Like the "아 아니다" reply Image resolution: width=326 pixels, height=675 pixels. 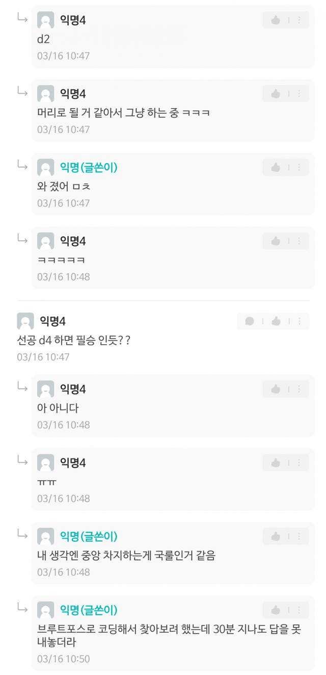click(x=276, y=389)
